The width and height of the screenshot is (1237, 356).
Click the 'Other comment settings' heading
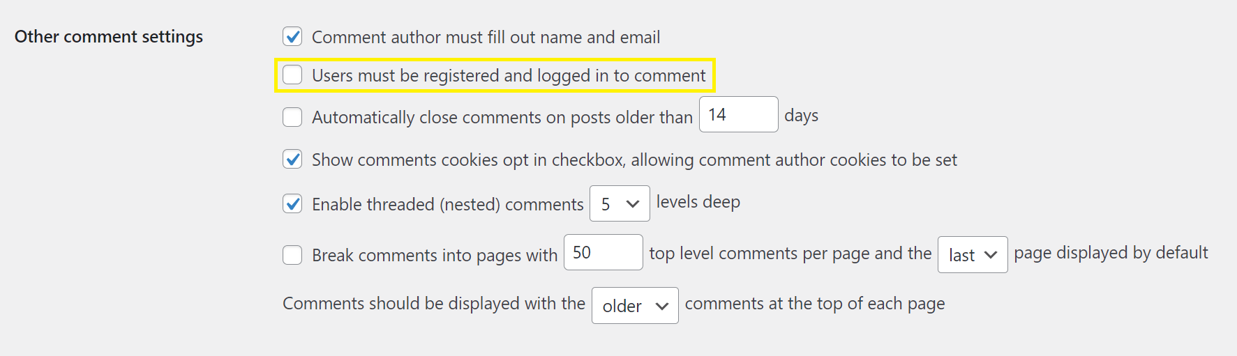109,36
